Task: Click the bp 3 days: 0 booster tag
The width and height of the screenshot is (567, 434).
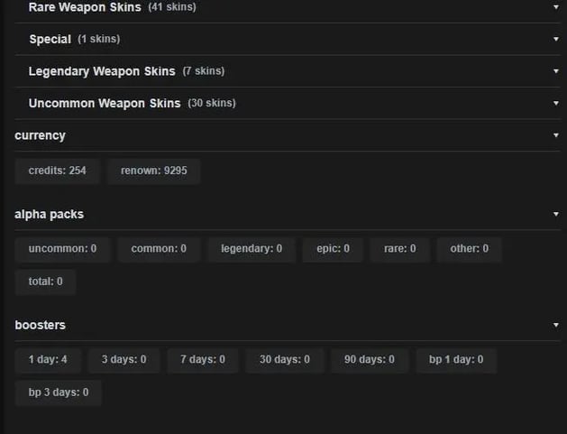Action: [59, 392]
